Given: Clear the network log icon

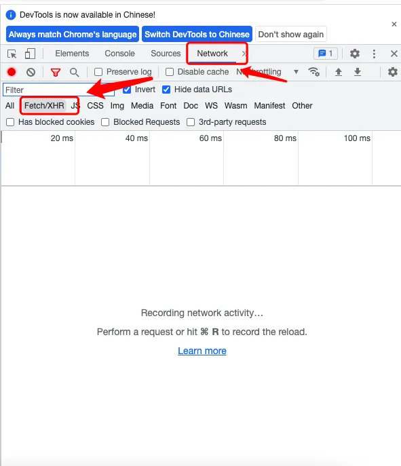Looking at the screenshot, I should point(31,72).
